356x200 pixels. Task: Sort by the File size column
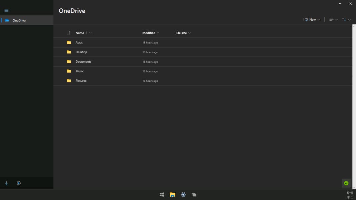tap(181, 33)
